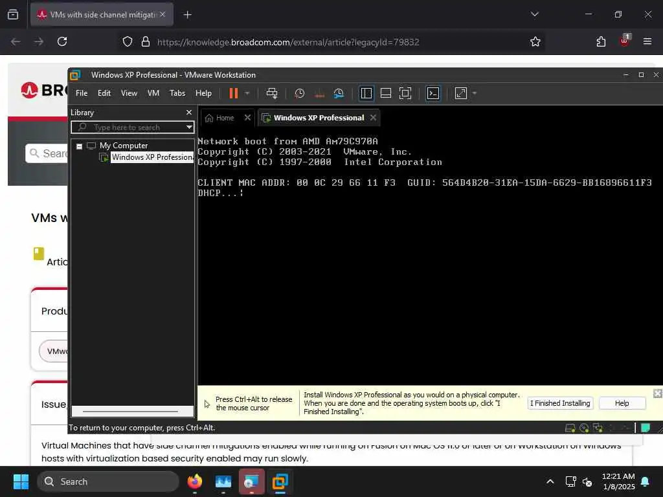Click the library horizontal scrollbar
663x497 pixels.
tap(131, 411)
